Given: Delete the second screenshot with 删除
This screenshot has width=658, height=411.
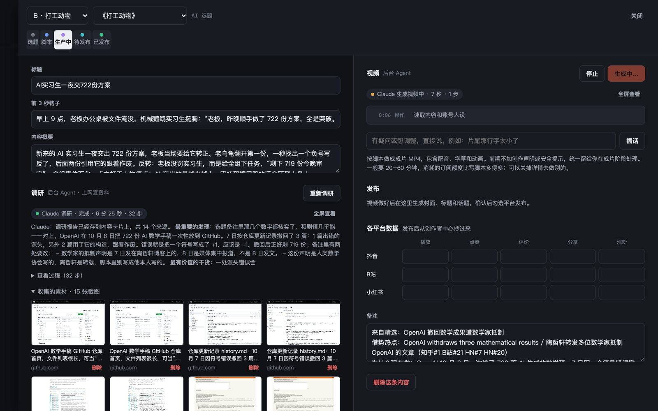Looking at the screenshot, I should click(175, 368).
